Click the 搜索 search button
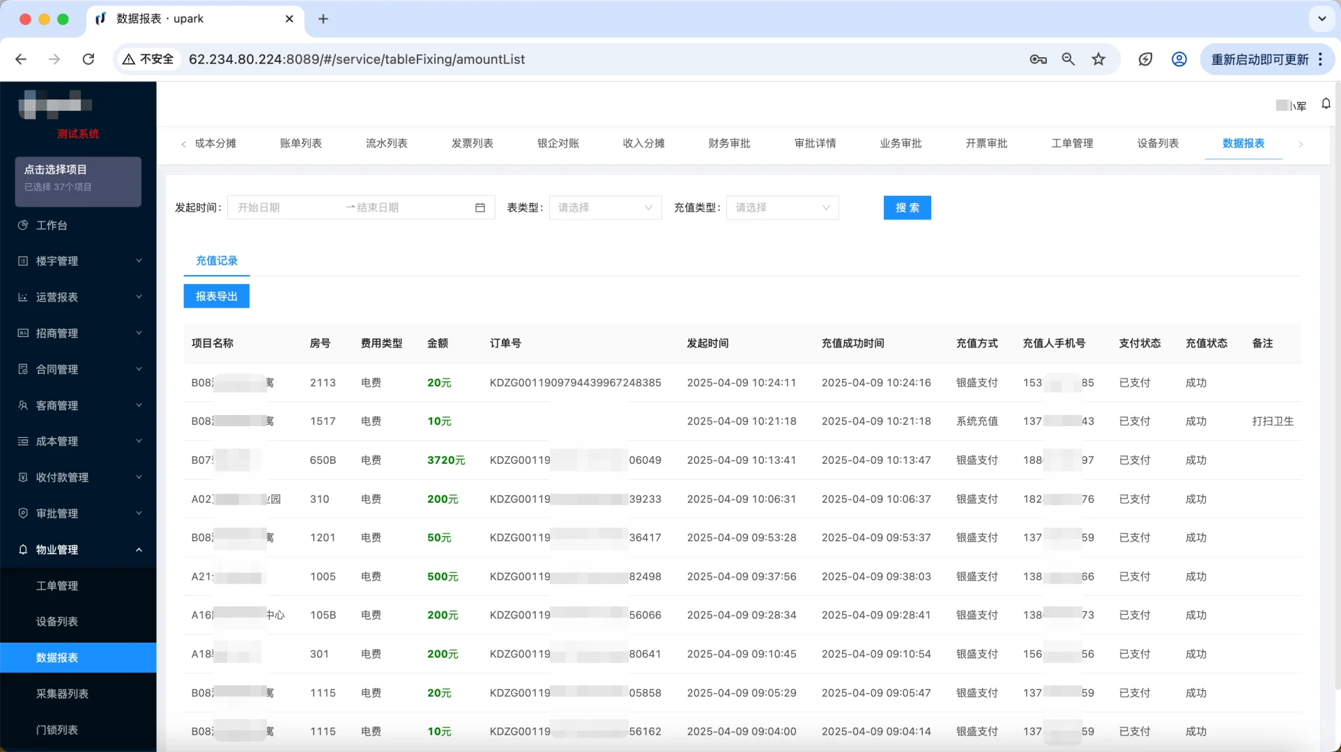1341x752 pixels. pyautogui.click(x=907, y=207)
